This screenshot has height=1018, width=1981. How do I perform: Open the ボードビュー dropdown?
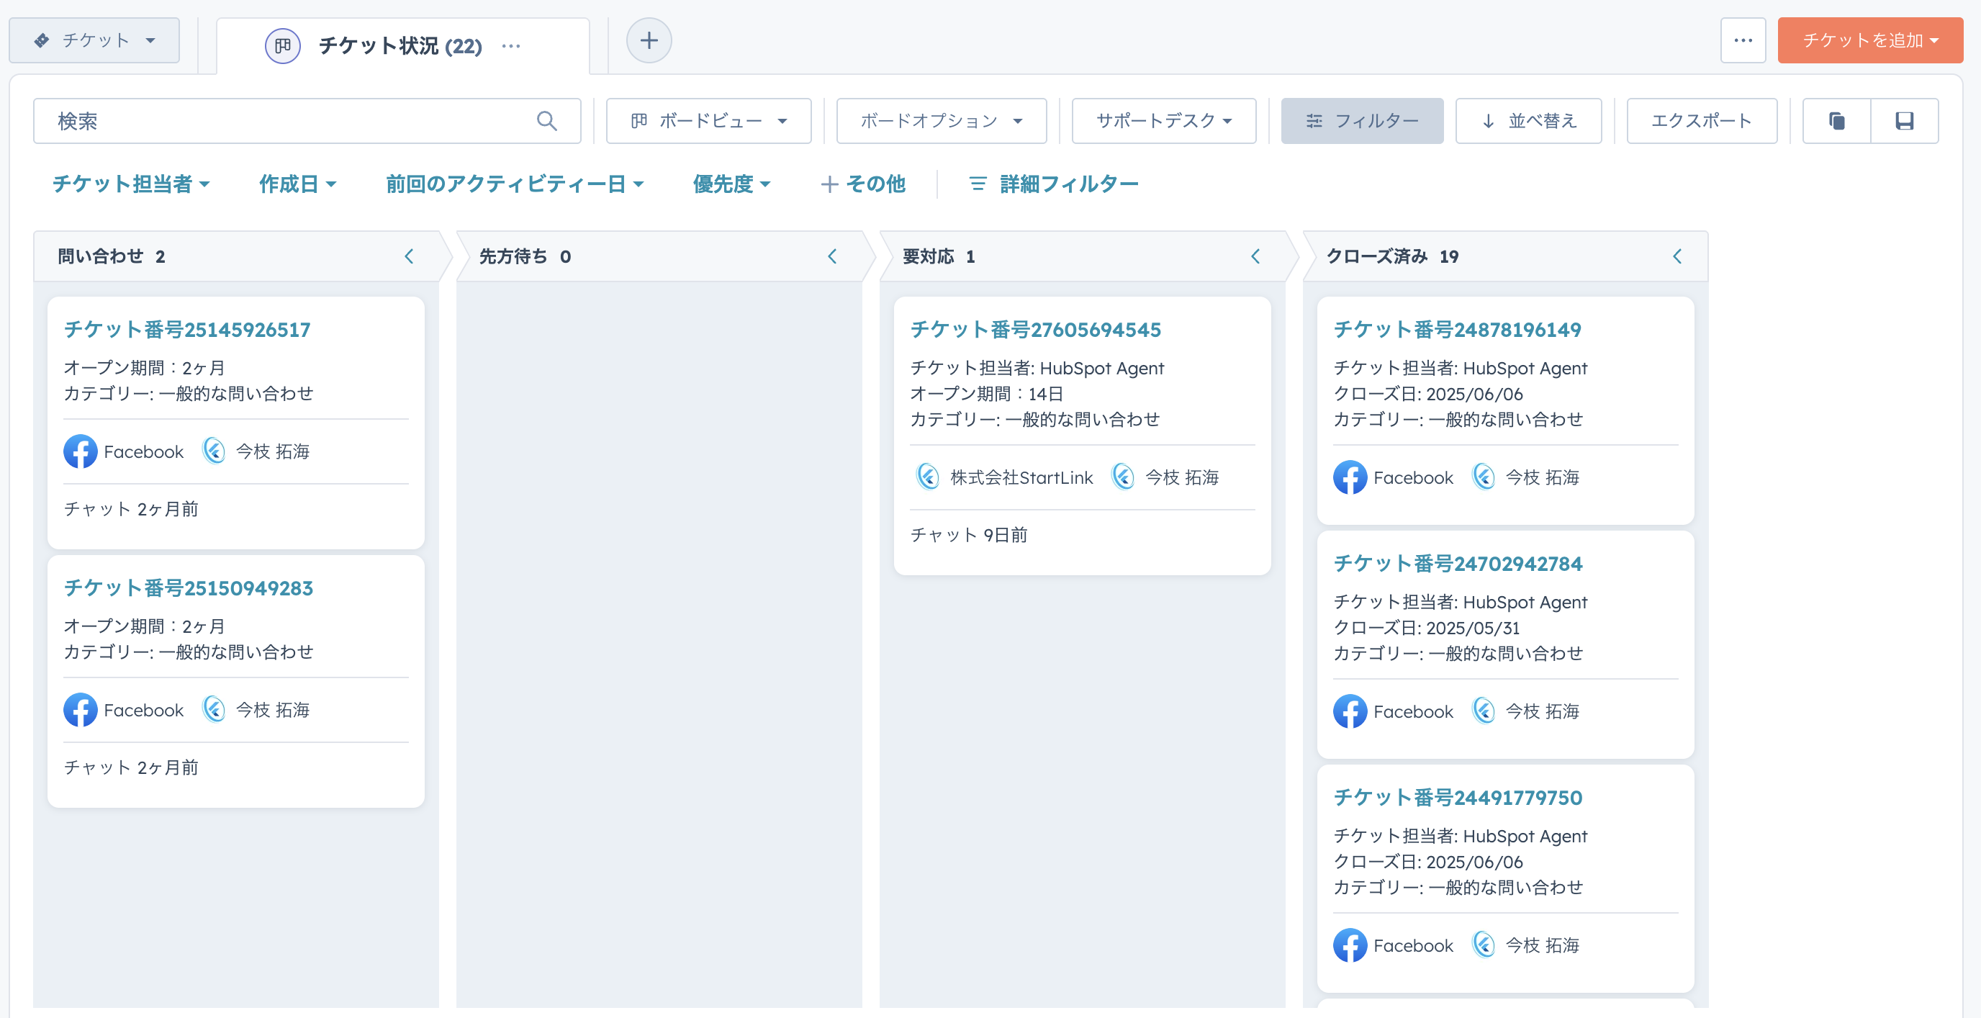click(708, 121)
